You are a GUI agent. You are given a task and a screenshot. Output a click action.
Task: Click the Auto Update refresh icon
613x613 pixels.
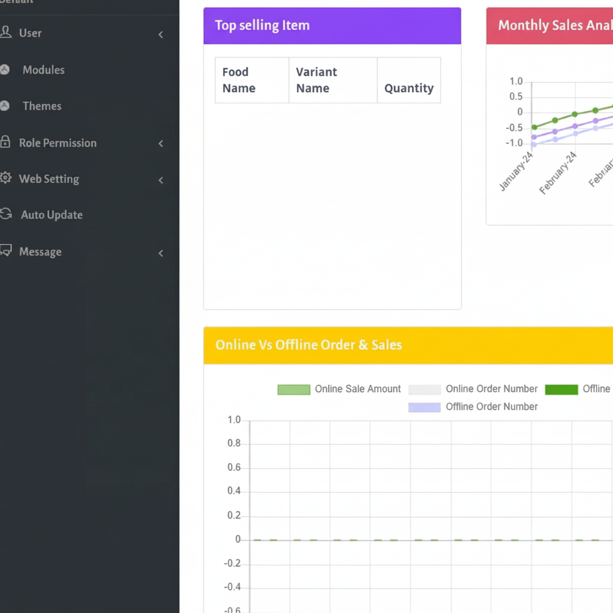[x=6, y=215]
